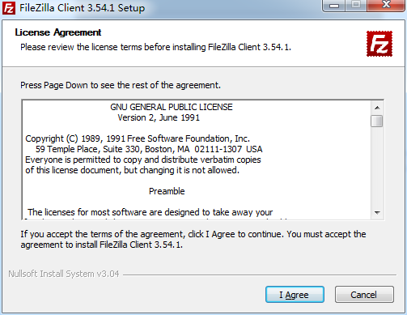The image size is (407, 315).
Task: Minimize the setup window
Action: [334, 6]
